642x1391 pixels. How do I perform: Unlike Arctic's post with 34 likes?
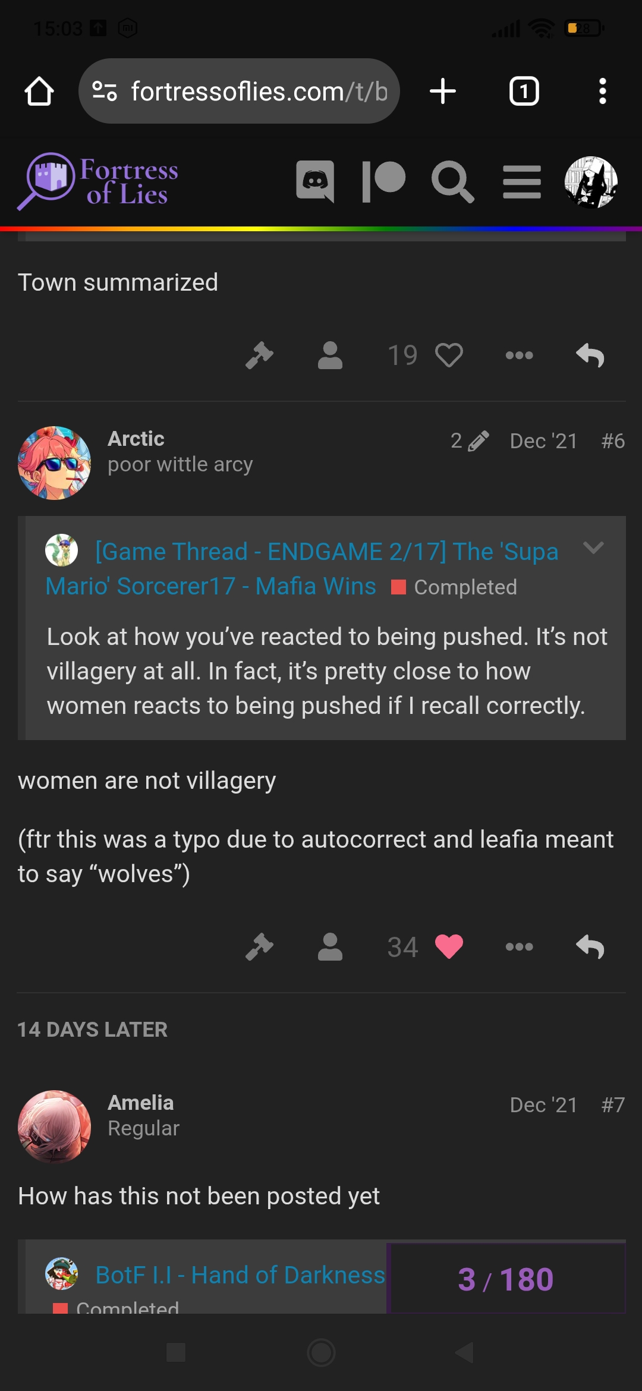[x=449, y=946]
